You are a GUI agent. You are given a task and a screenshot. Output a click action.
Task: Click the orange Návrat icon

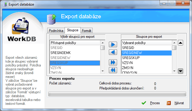(x=169, y=103)
